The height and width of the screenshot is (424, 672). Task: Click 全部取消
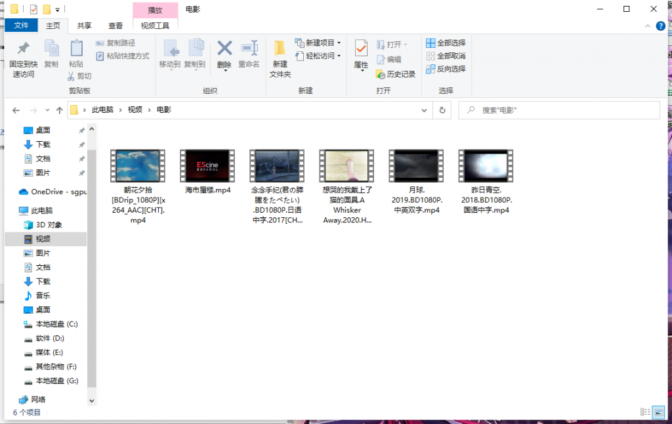pyautogui.click(x=446, y=56)
